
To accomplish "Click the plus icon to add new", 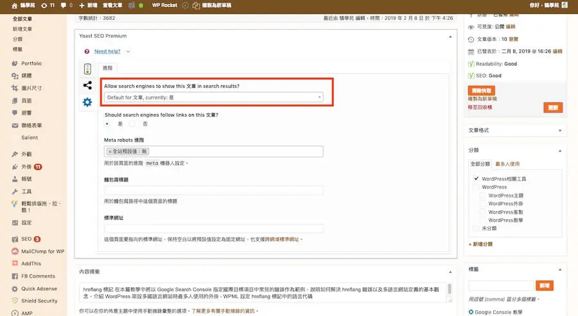I will [x=82, y=6].
